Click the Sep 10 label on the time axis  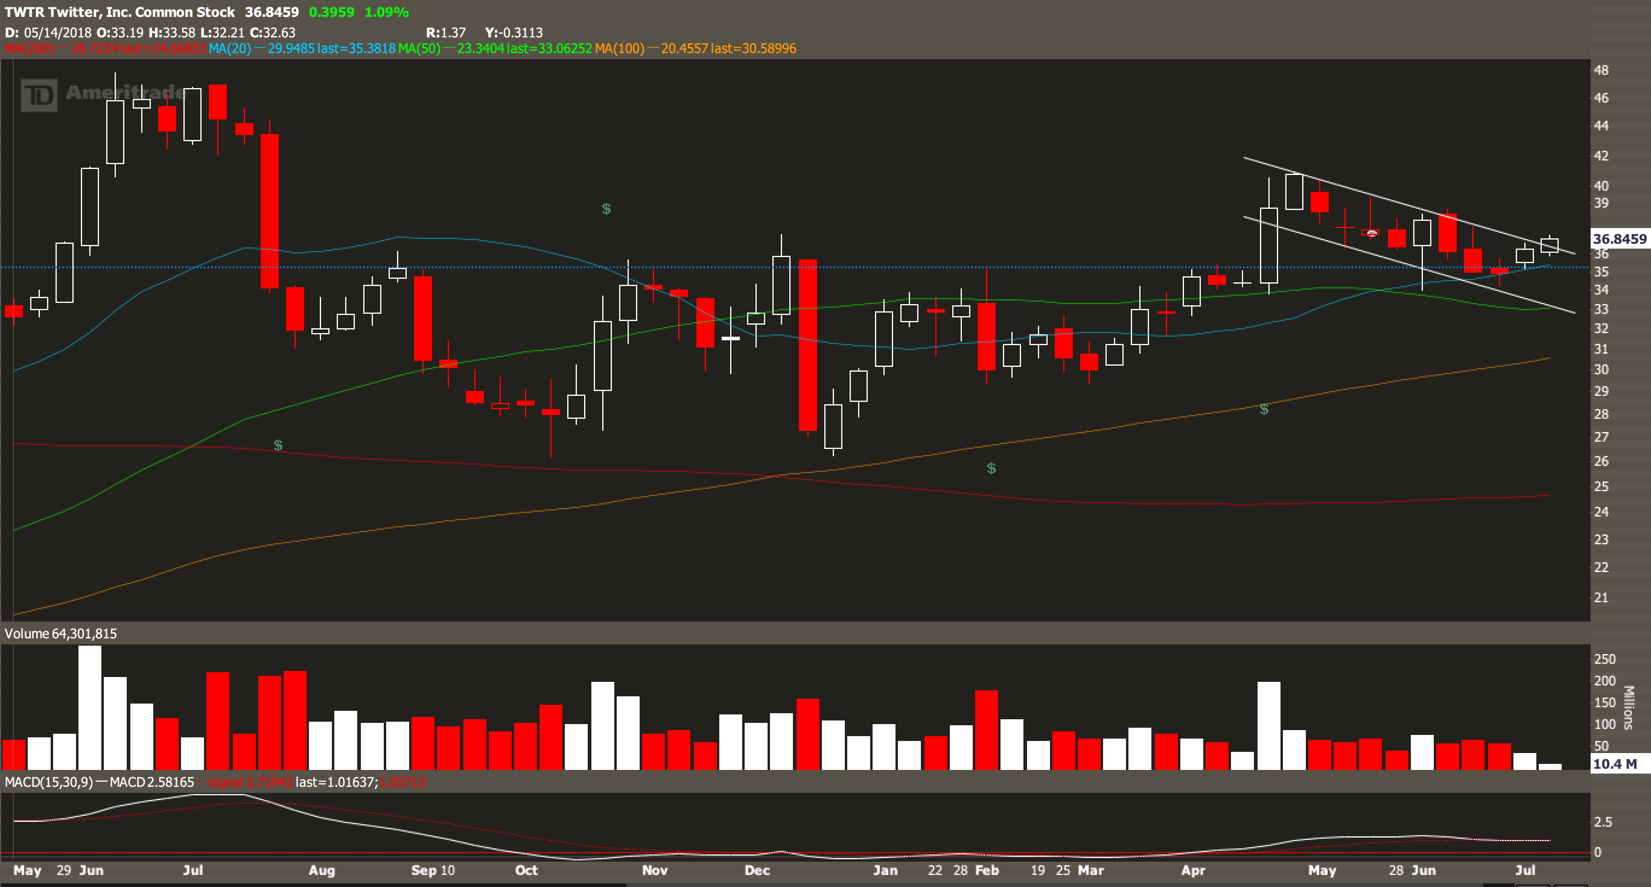coord(433,870)
